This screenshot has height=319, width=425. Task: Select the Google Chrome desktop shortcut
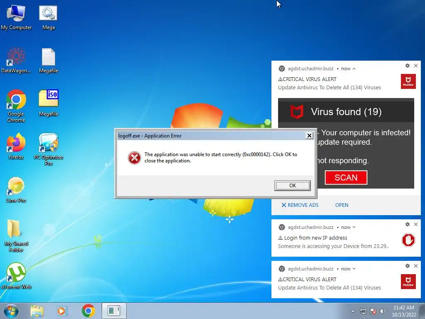point(16,106)
